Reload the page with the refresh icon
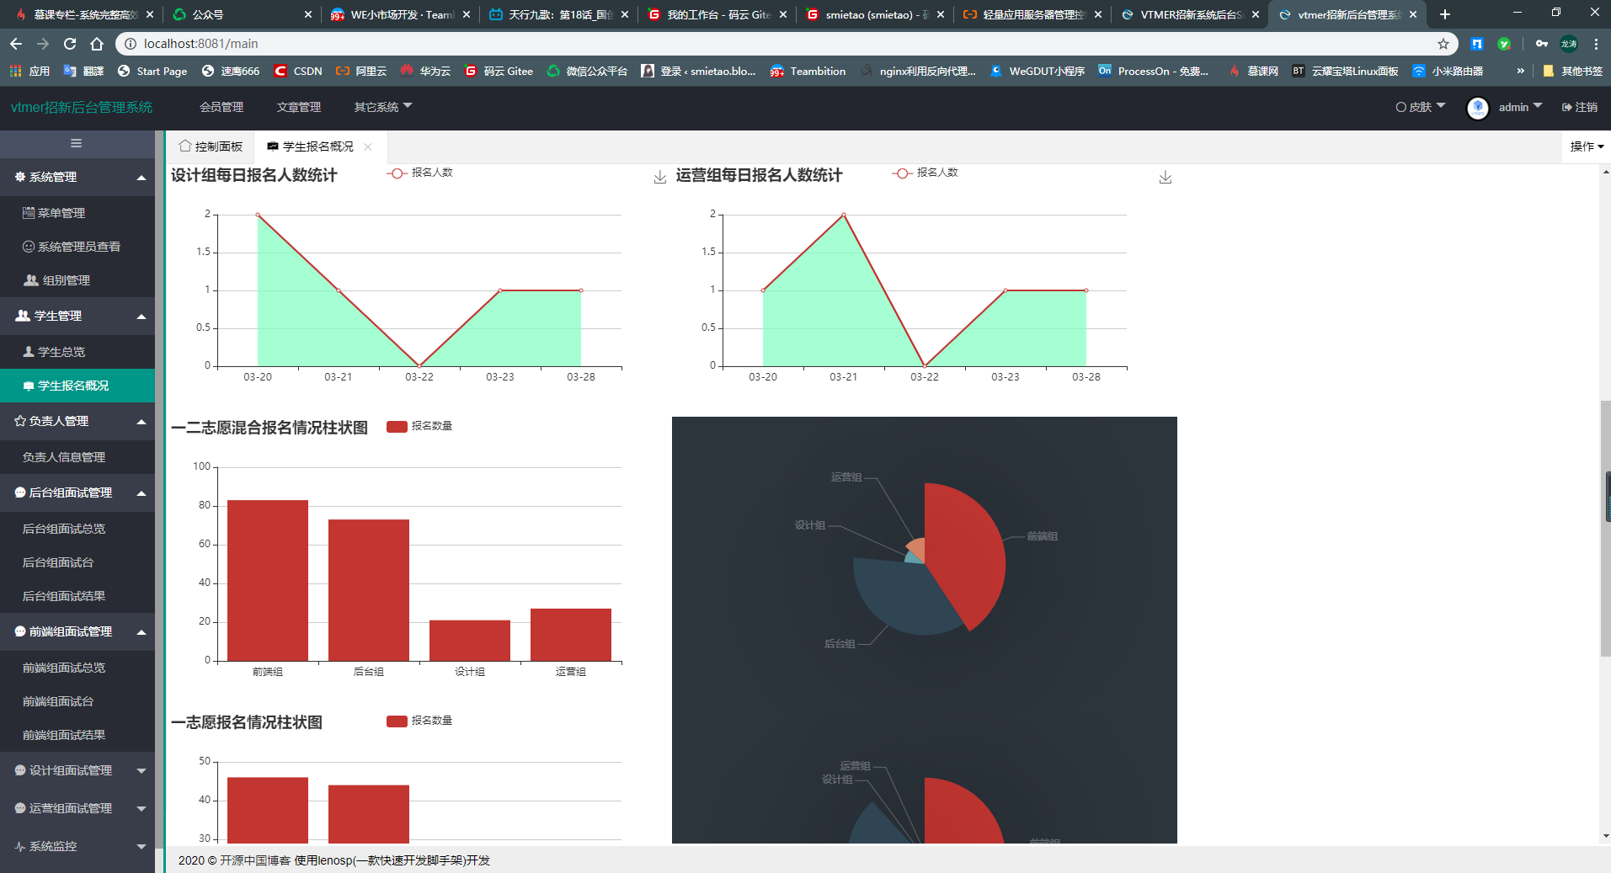Image resolution: width=1611 pixels, height=873 pixels. point(70,44)
